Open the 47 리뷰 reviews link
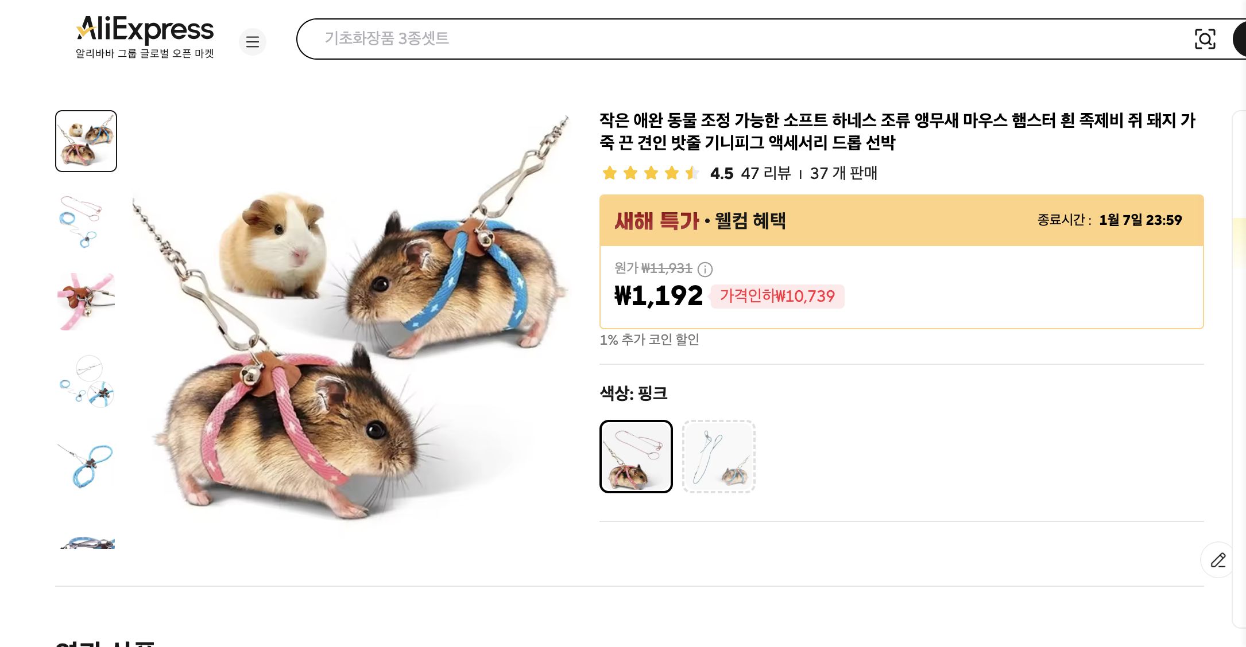Screen dimensions: 1246x647 (x=764, y=174)
